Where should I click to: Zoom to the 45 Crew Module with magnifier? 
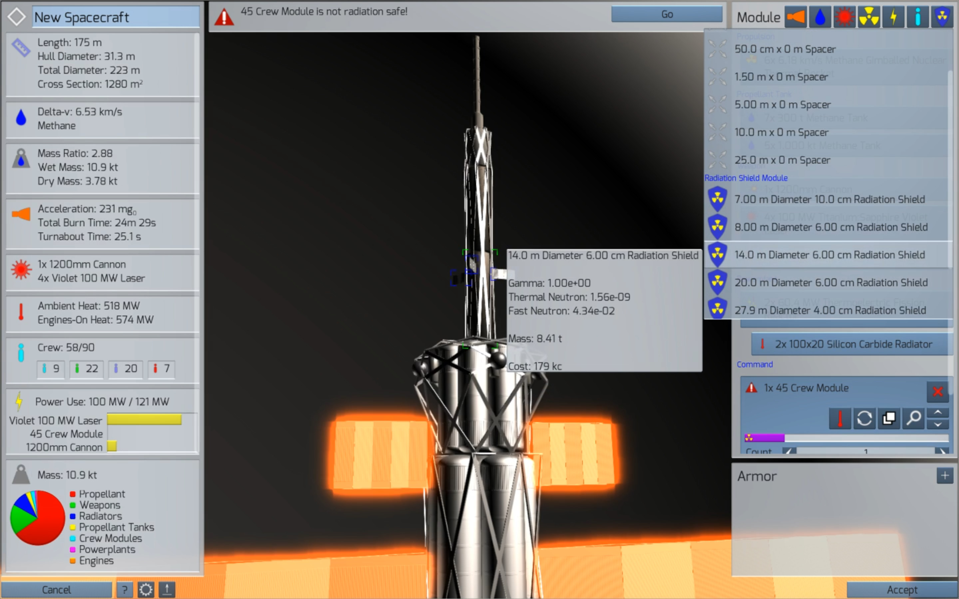[x=913, y=418]
